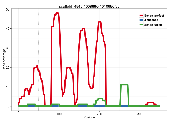Click the 200 tick on the x-axis
Viewport: 171px width, 121px height.
(x=99, y=113)
